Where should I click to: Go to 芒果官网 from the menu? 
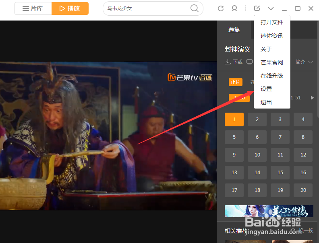(x=272, y=62)
